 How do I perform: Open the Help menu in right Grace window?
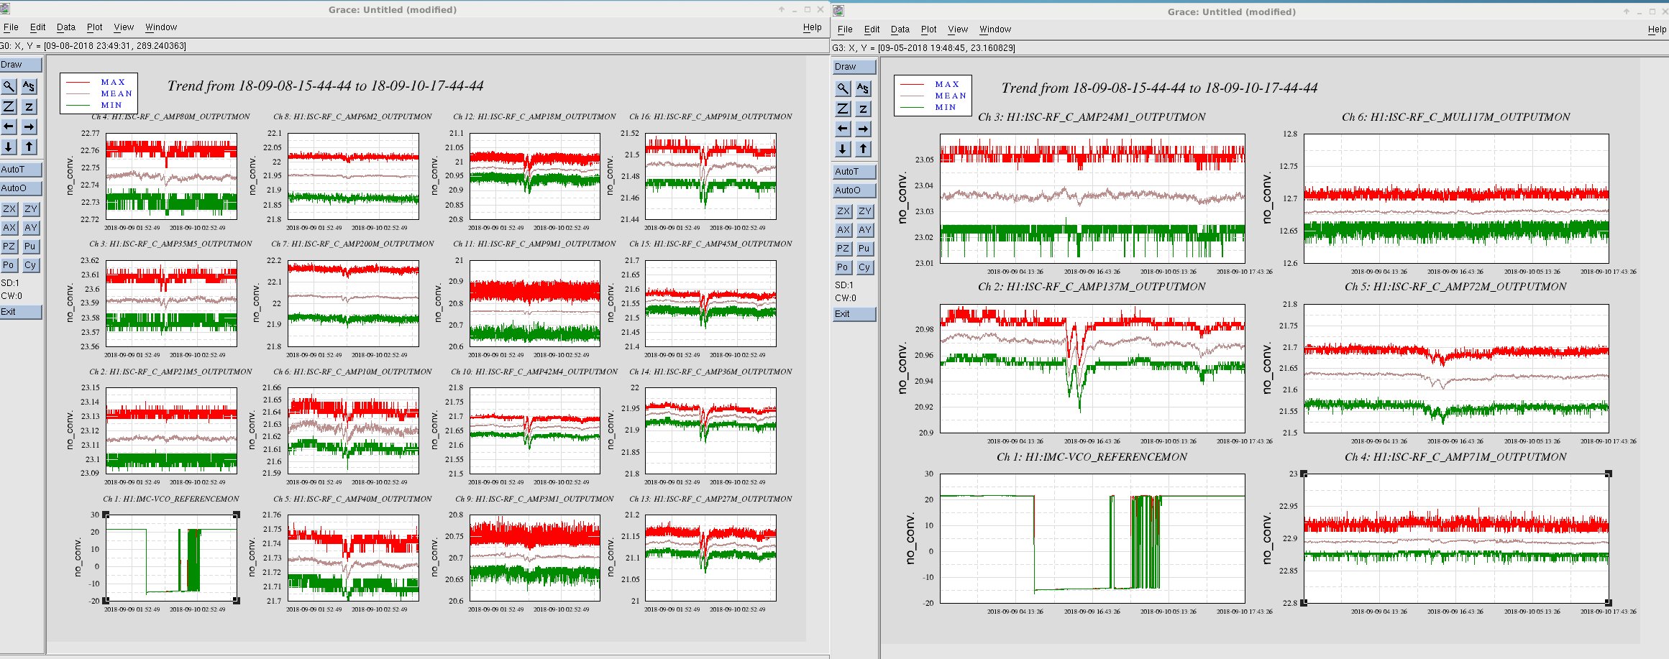1657,29
